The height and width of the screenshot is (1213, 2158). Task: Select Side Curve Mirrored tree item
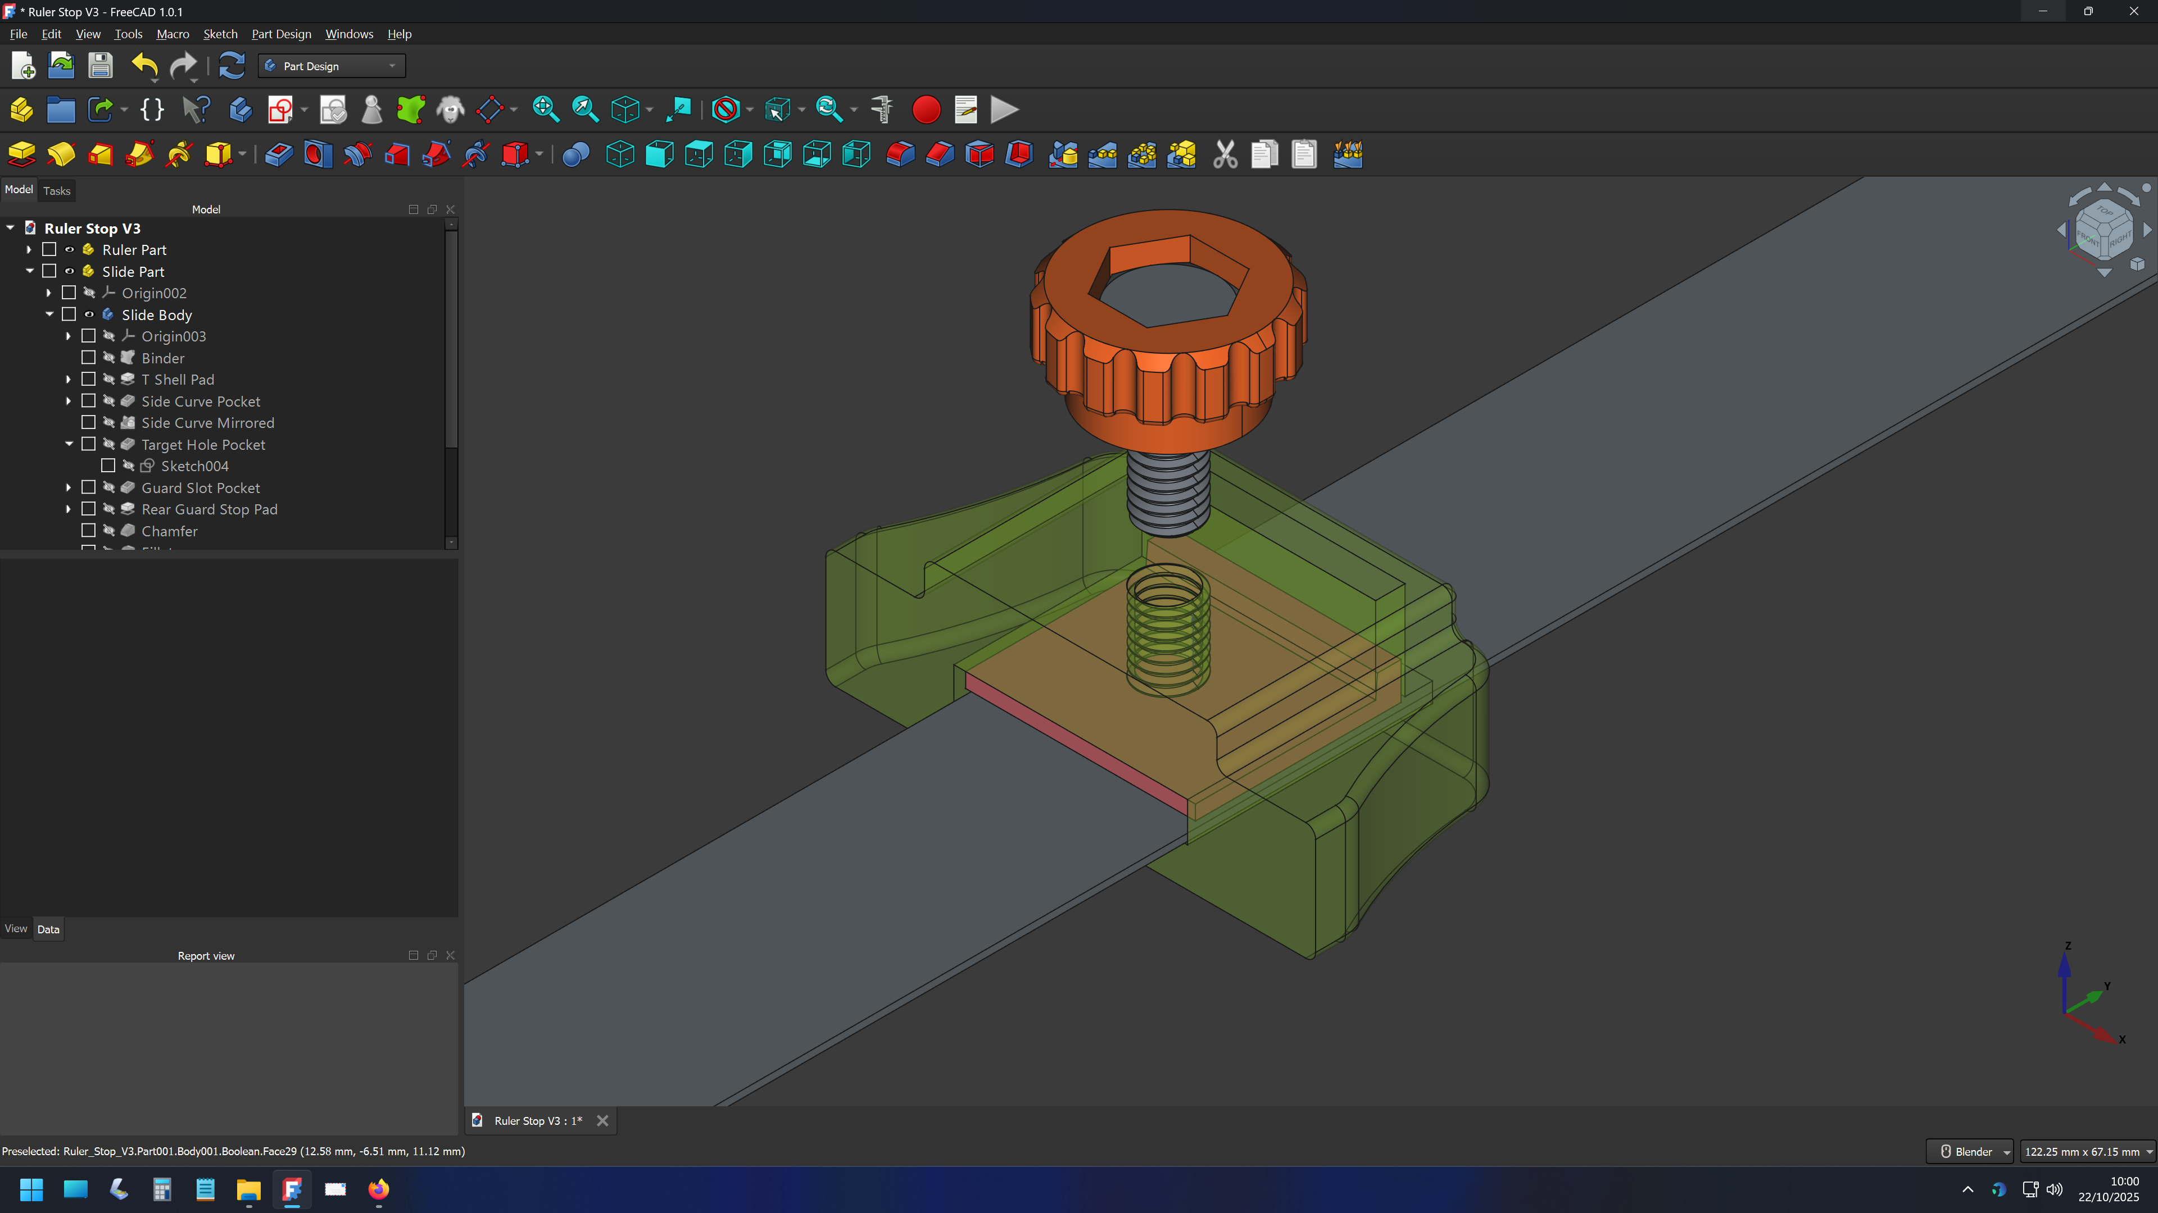click(208, 423)
